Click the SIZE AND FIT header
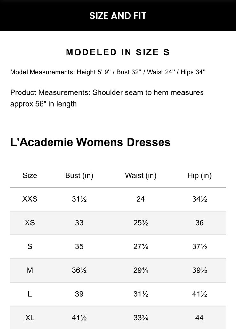 [118, 16]
